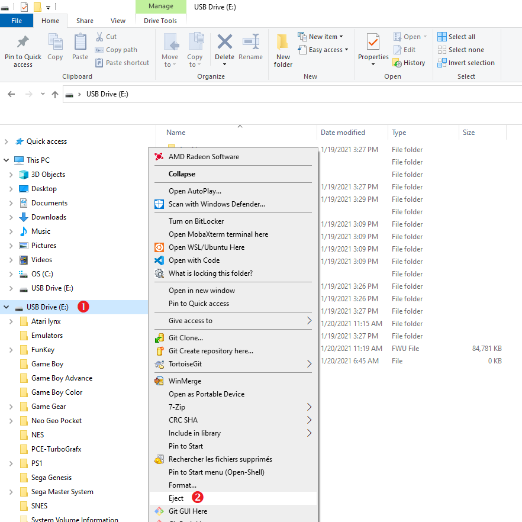522x522 pixels.
Task: Expand the Game Gear folder node
Action: click(11, 407)
